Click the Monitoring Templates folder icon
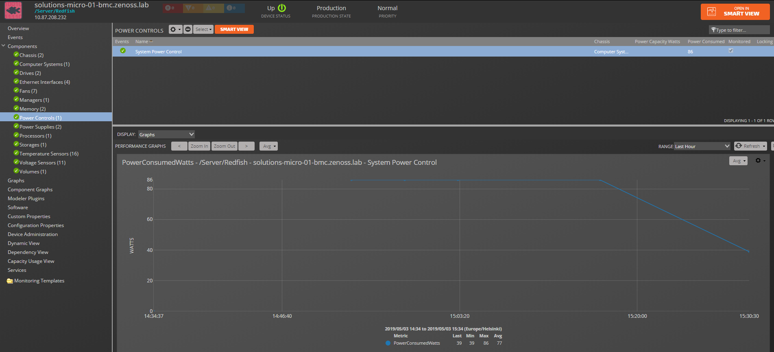 coord(10,281)
